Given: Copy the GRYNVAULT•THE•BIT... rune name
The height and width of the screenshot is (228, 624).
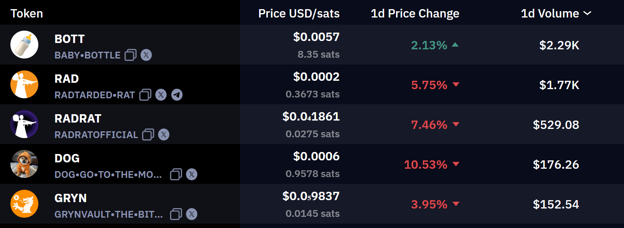Looking at the screenshot, I should pyautogui.click(x=176, y=214).
